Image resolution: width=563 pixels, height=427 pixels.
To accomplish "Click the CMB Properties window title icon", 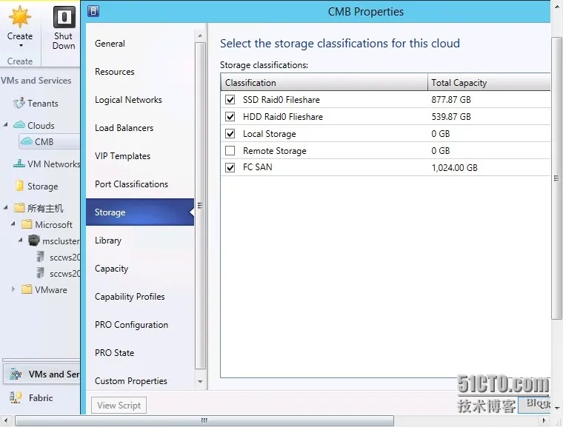I will coord(93,11).
